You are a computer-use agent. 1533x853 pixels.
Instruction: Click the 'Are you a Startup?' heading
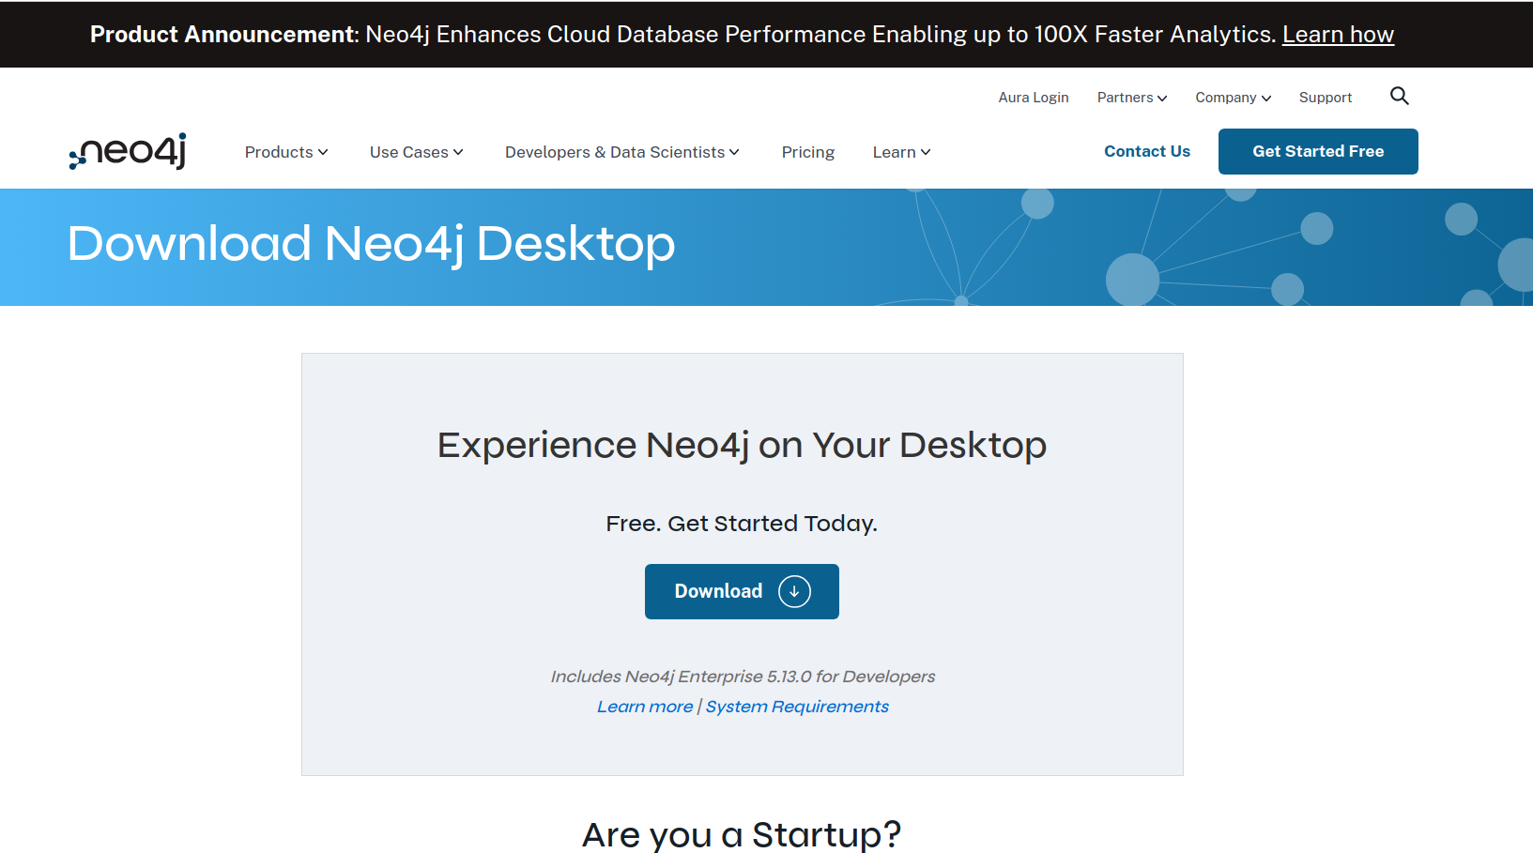pyautogui.click(x=742, y=834)
